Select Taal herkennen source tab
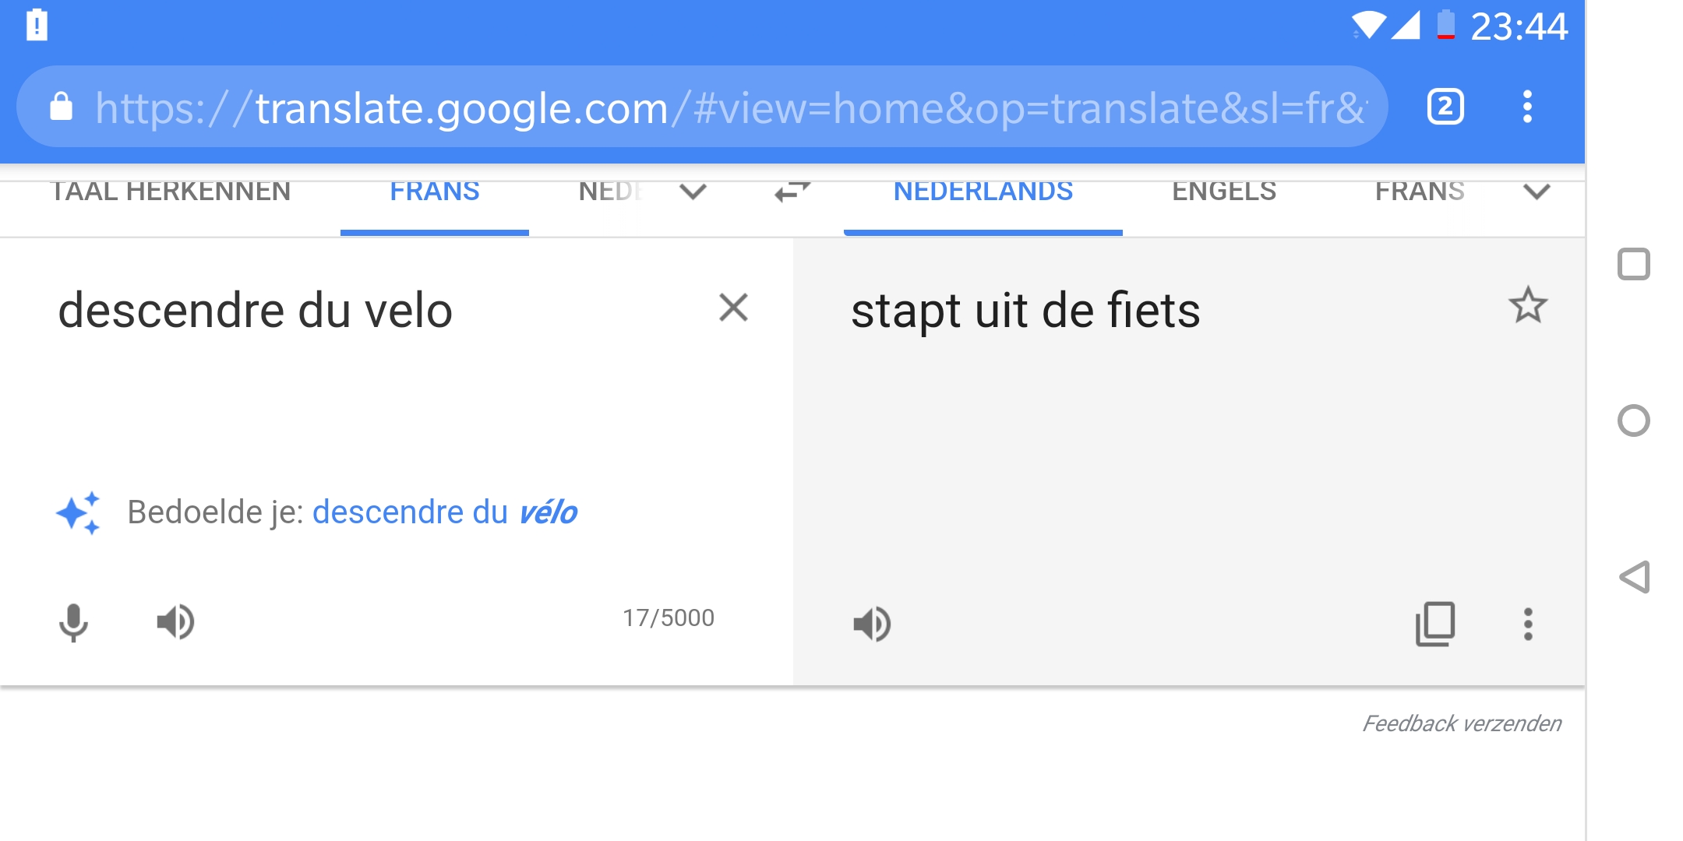This screenshot has width=1683, height=841. pos(171,192)
